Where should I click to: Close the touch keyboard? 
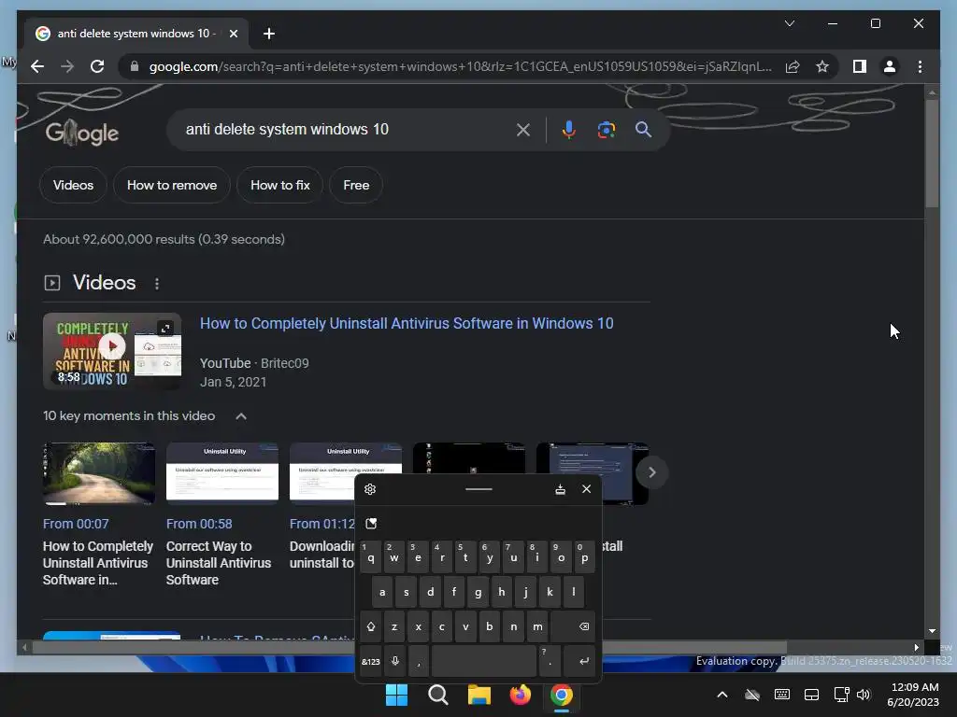click(587, 489)
